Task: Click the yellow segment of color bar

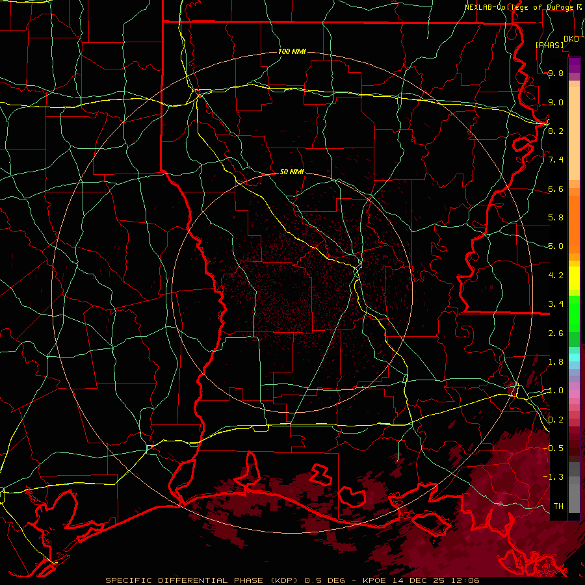Action: (574, 278)
